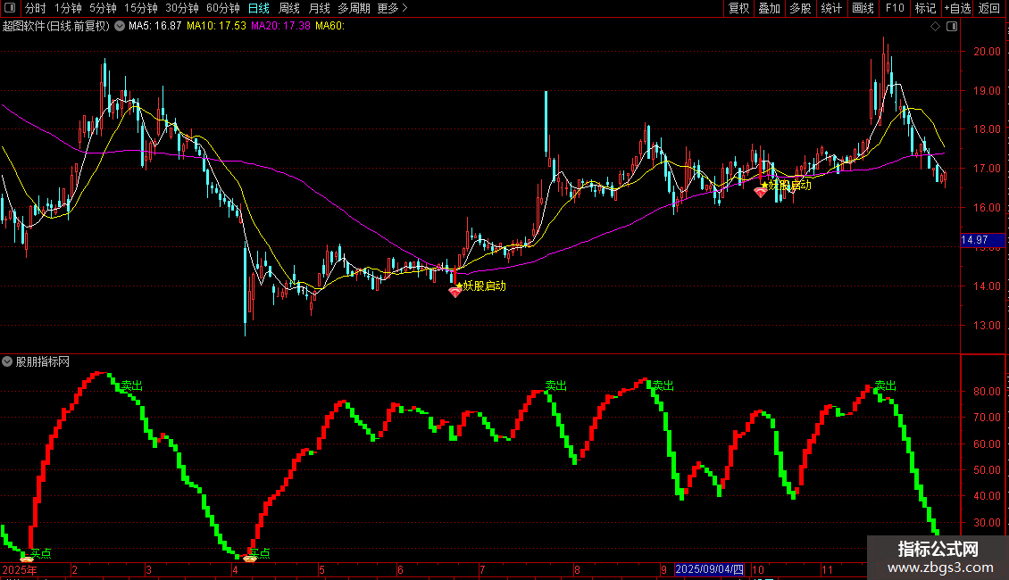The width and height of the screenshot is (1009, 580).
Task: Activate the 画线 drawing tool button
Action: coord(863,8)
